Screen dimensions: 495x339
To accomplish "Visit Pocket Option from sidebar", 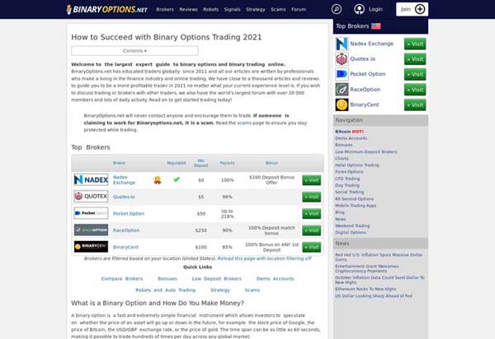I will click(x=415, y=74).
